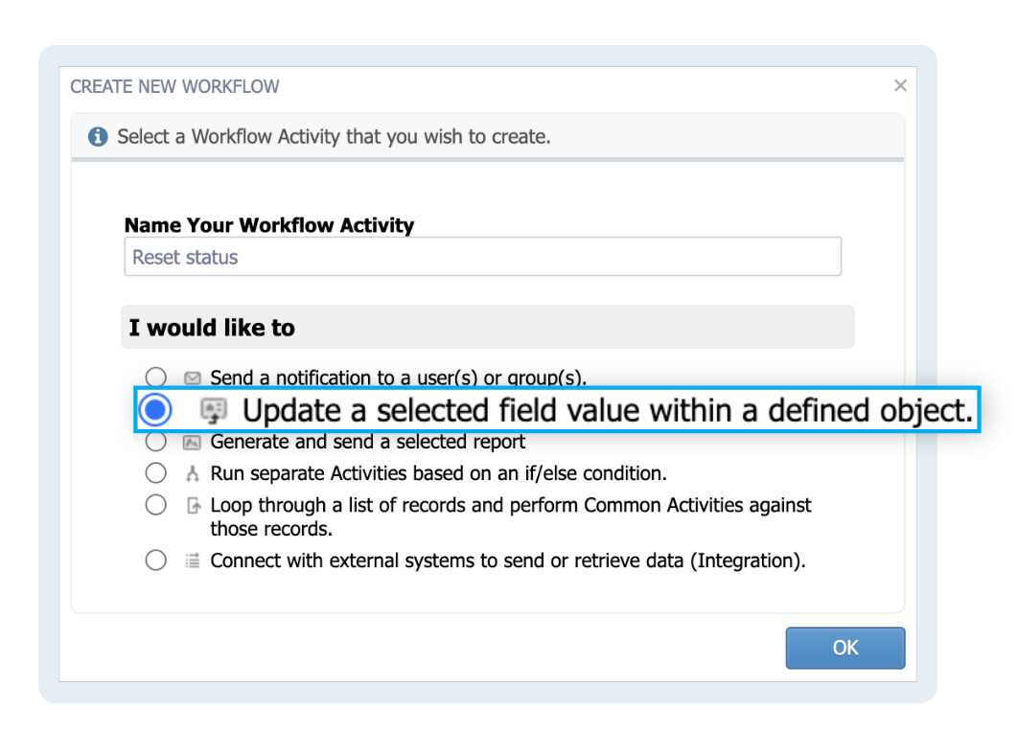Close the Create New Workflow dialog
Screen dimensions: 1017x756
(900, 85)
